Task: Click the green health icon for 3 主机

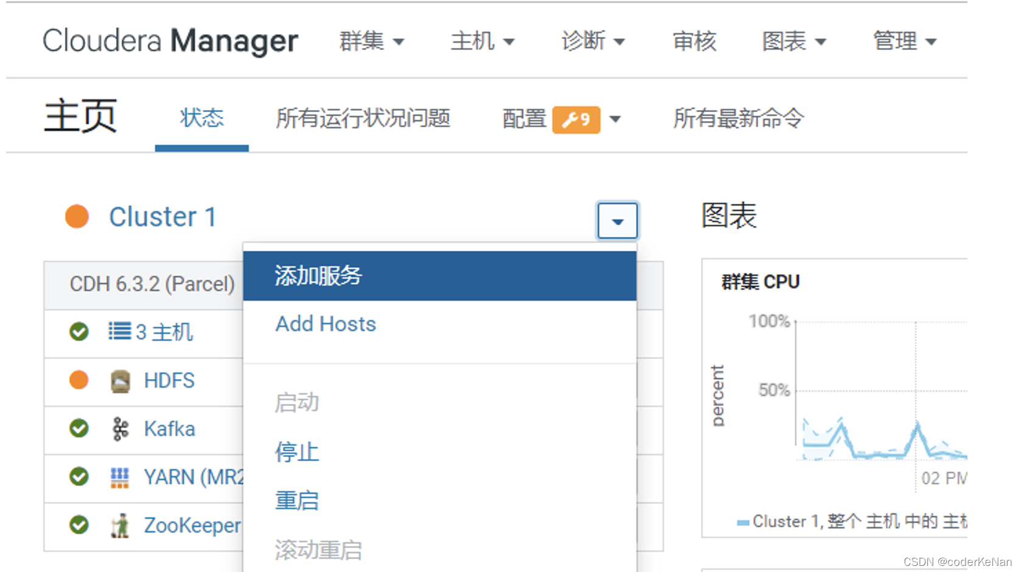Action: coord(79,332)
